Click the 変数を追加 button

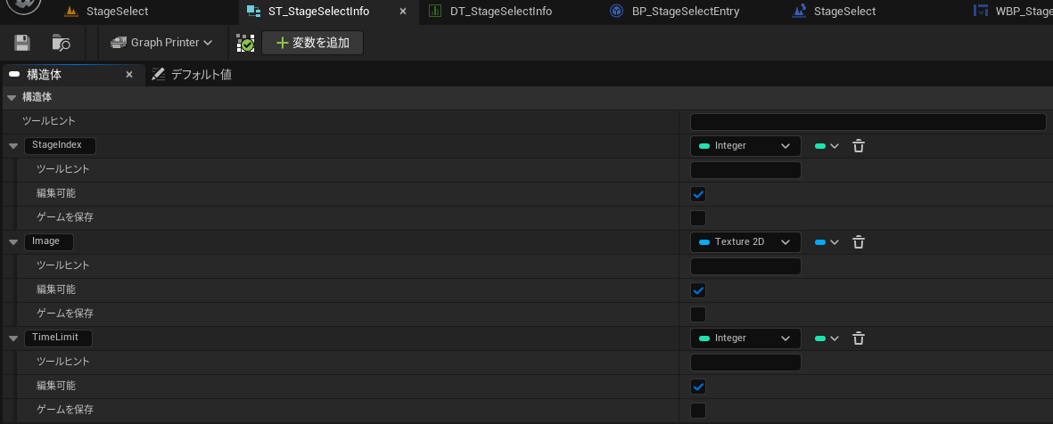[x=312, y=43]
